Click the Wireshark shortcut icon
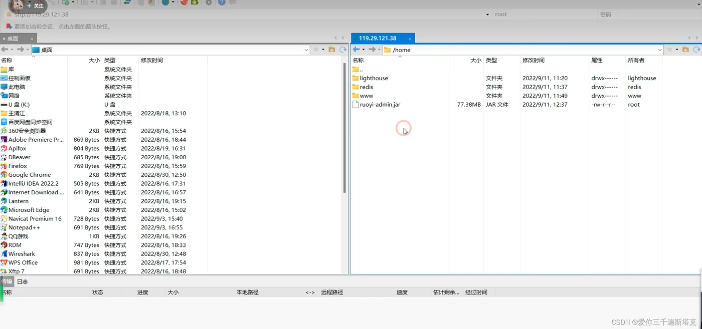The width and height of the screenshot is (702, 329). click(4, 254)
